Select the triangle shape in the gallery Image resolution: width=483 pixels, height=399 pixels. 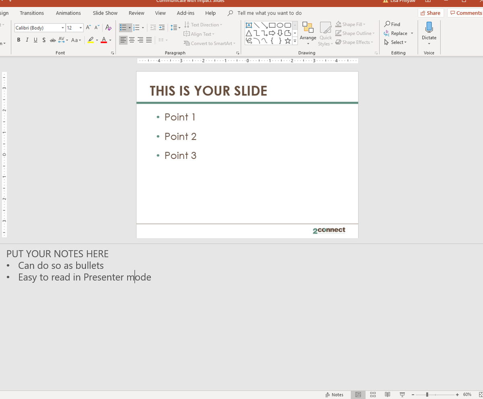[x=249, y=33]
